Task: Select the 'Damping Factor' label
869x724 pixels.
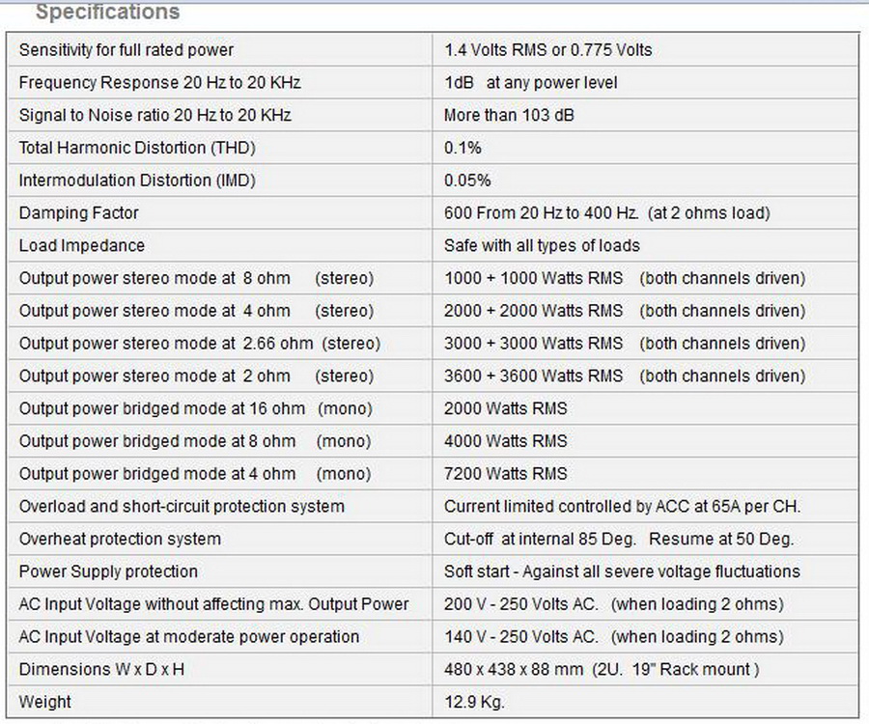Action: [x=79, y=213]
